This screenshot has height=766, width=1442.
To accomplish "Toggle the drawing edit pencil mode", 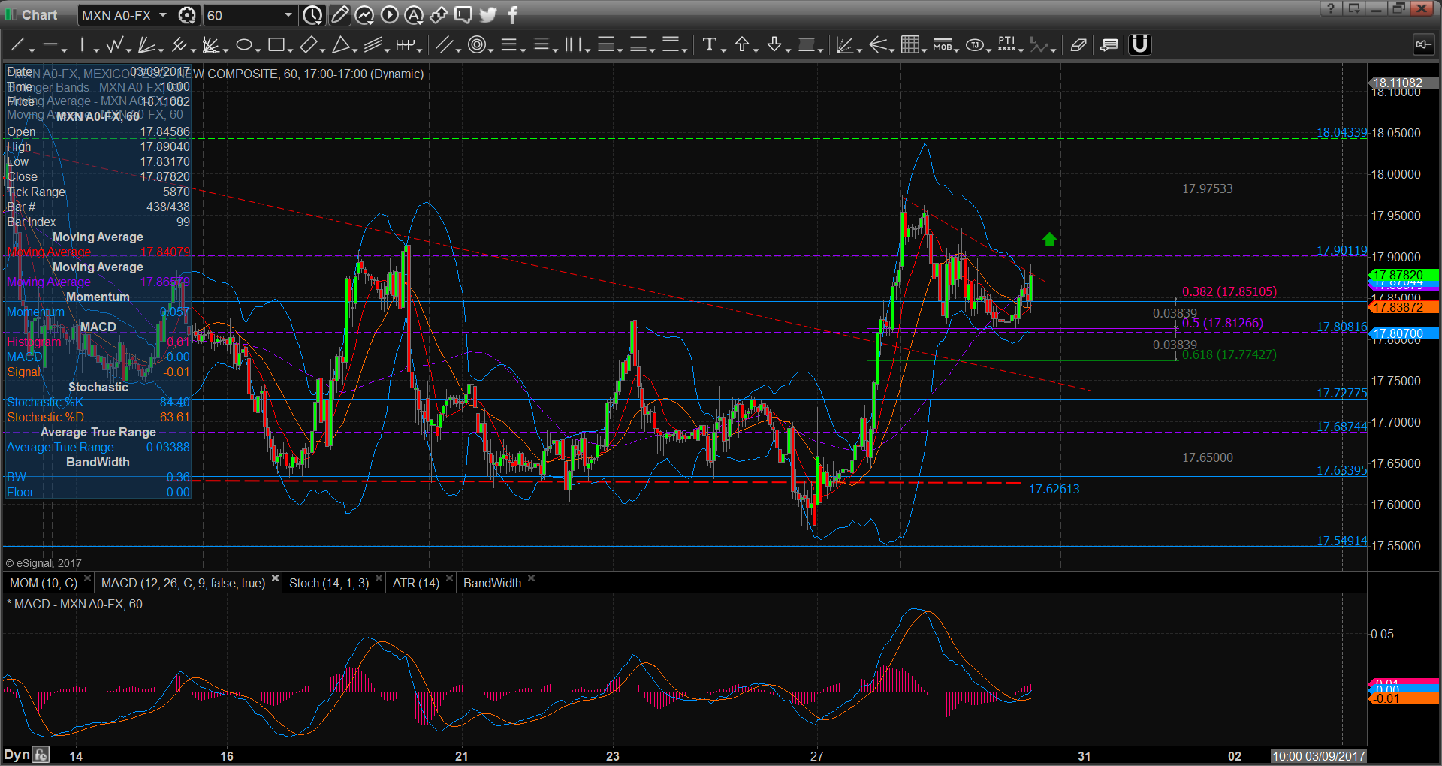I will (339, 14).
